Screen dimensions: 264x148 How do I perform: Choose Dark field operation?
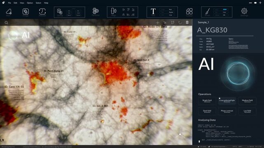[x=207, y=111]
